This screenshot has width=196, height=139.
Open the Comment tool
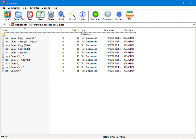(x=108, y=16)
